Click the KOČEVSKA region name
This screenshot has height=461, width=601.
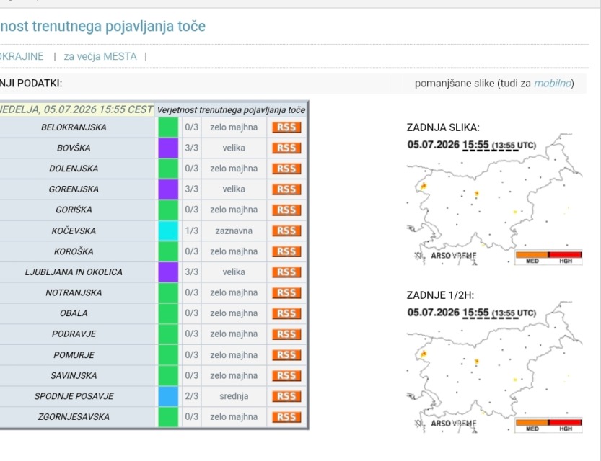(x=74, y=230)
